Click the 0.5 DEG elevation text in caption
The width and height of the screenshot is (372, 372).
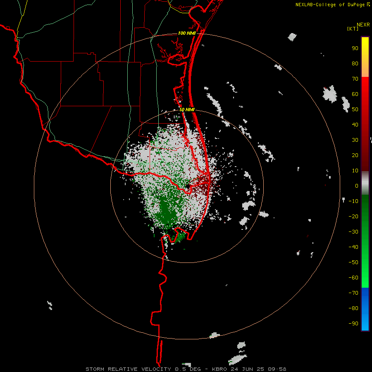[x=188, y=369]
